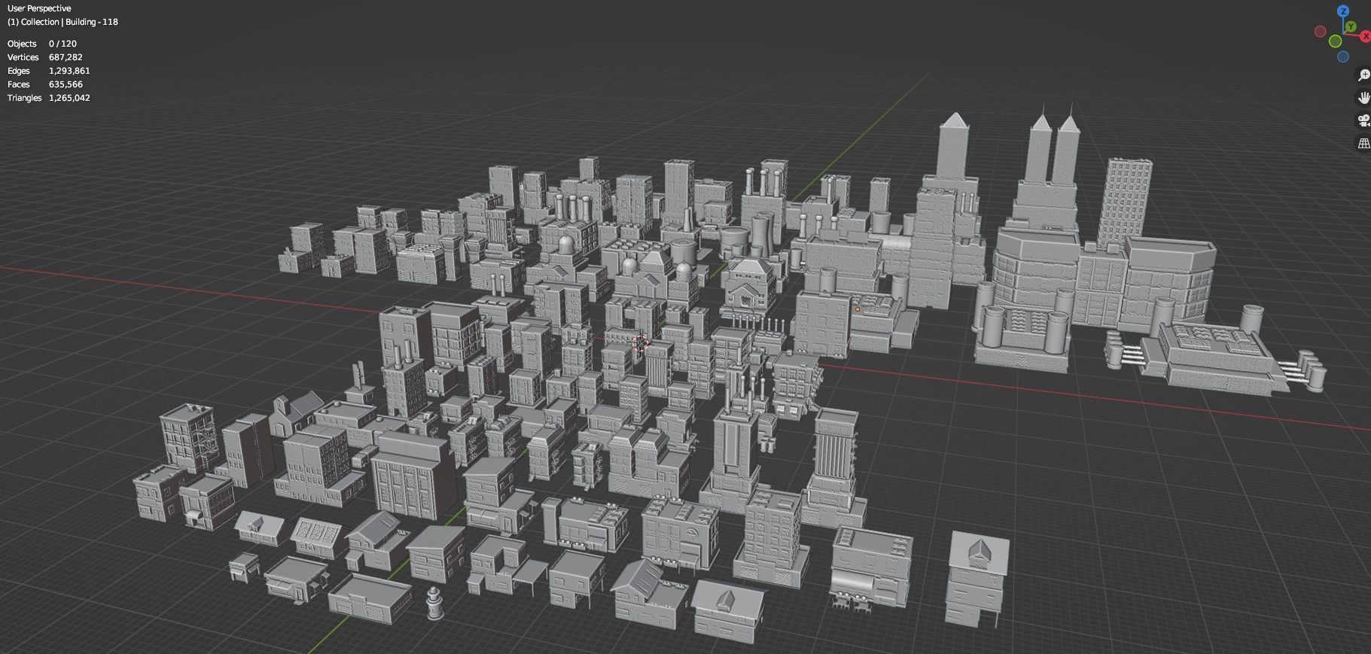Select the fire hydrant model in the front row
Viewport: 1371px width, 654px height.
[x=434, y=604]
